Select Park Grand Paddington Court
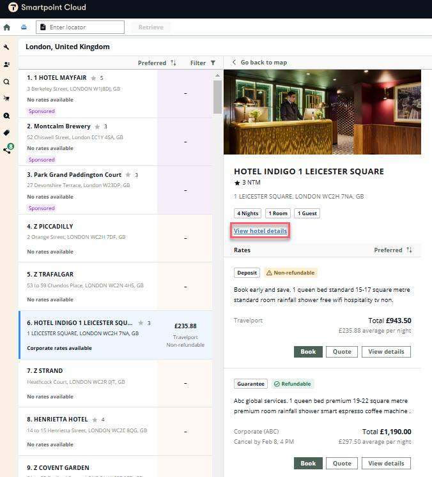432x477 pixels. tap(116, 190)
